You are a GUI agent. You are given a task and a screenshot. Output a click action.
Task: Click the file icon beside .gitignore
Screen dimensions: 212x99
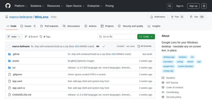click(x=9, y=74)
